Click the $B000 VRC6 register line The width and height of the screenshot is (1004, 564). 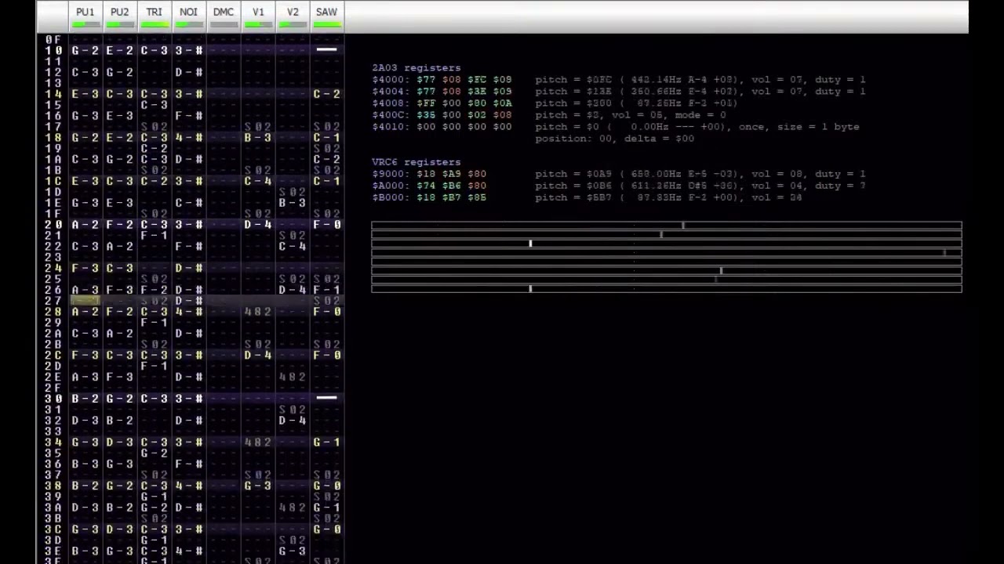tap(587, 197)
